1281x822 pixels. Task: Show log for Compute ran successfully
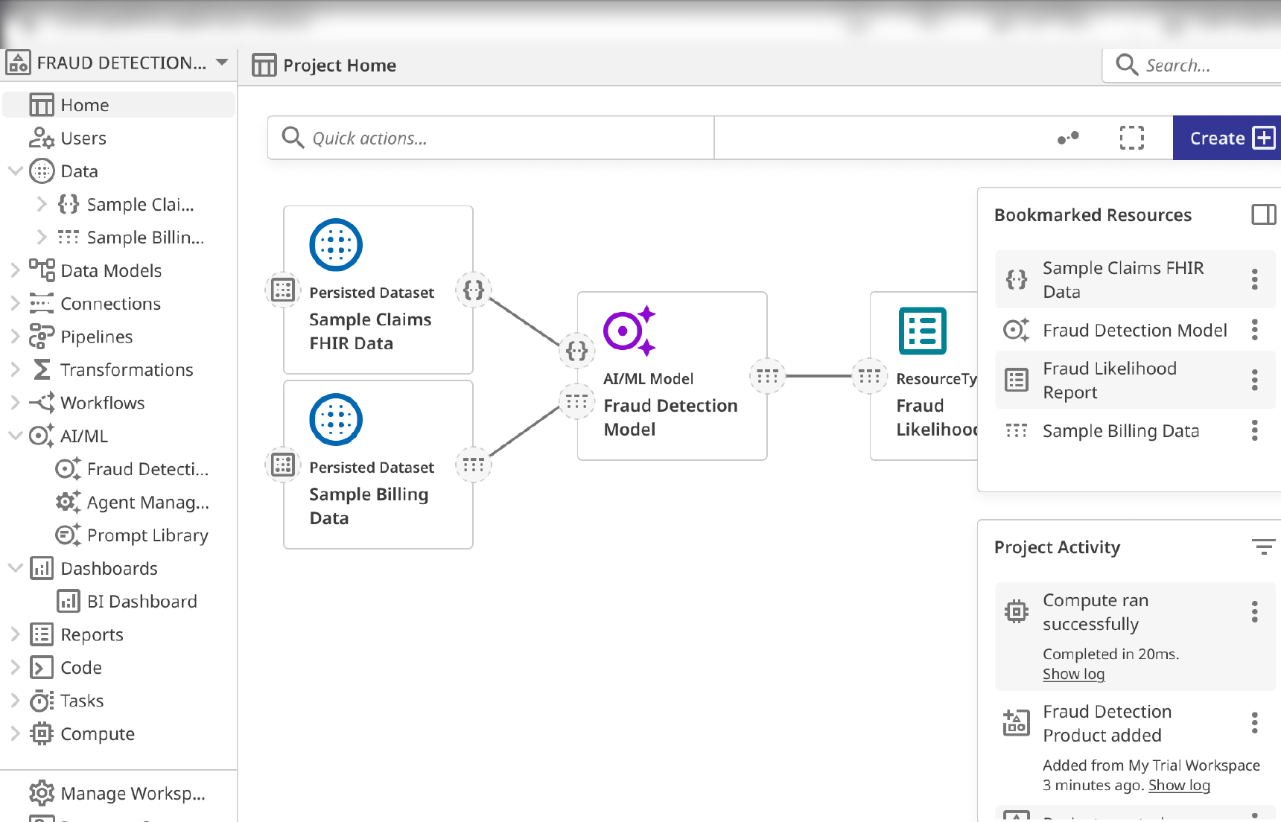(x=1073, y=674)
